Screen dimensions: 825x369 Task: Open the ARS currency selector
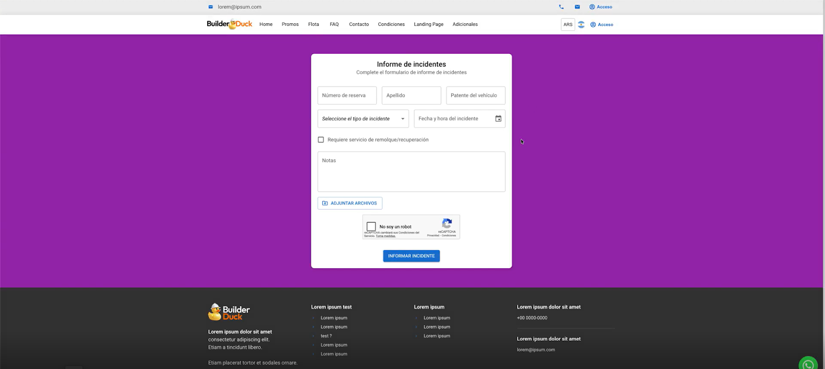point(568,24)
